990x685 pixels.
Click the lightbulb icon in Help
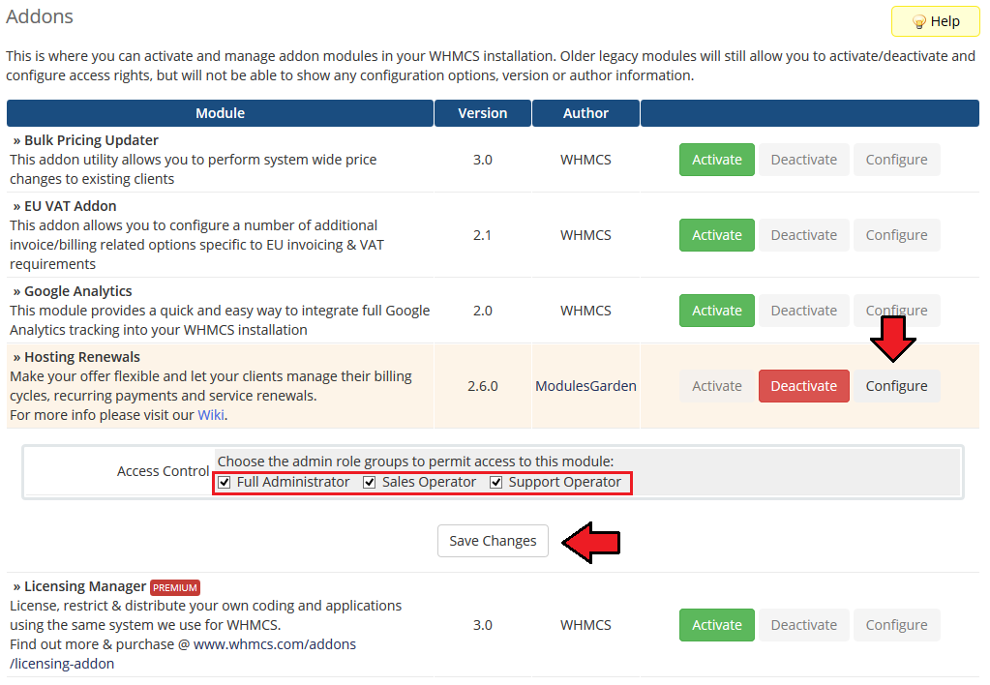918,22
